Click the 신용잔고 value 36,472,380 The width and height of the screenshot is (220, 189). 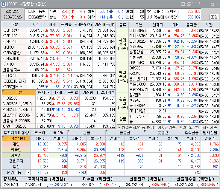pos(135,185)
